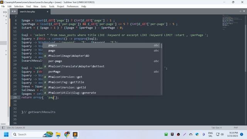Switch the ENG SRL input language
Viewport: 247px width, 139px height.
[210, 134]
